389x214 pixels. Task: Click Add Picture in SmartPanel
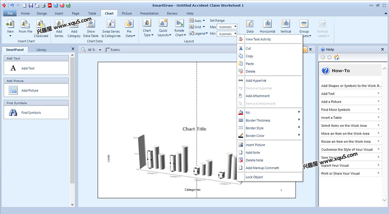(36, 90)
